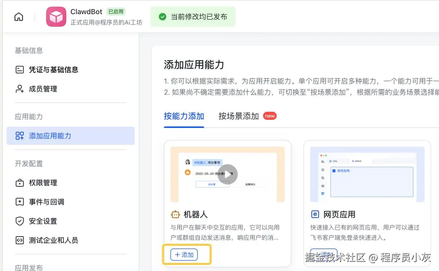This screenshot has height=271, width=439.
Task: Click the 应用发布 section label
Action: tap(29, 267)
